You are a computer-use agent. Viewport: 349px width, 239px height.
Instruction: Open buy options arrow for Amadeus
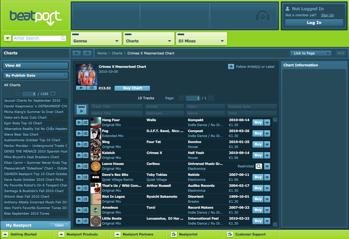(x=267, y=210)
